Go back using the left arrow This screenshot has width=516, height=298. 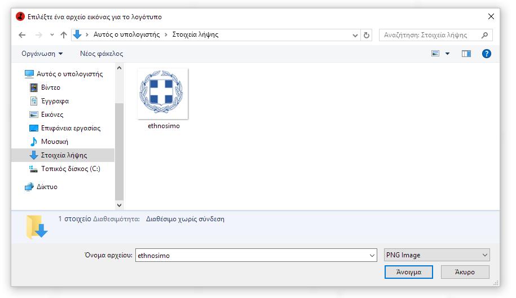tap(22, 35)
